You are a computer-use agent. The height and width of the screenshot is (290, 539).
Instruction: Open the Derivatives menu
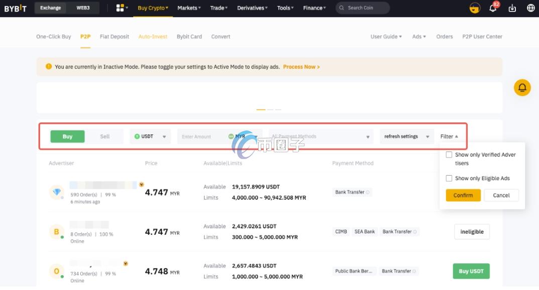click(x=252, y=8)
